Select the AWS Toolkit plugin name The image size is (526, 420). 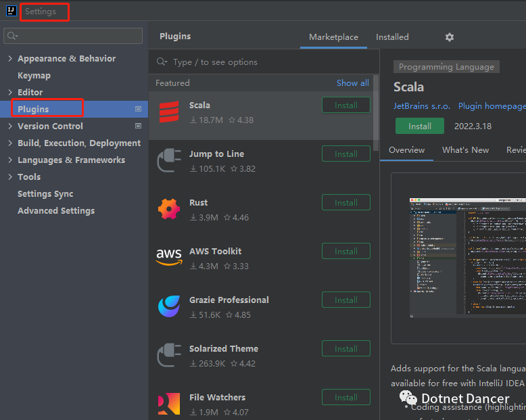216,252
